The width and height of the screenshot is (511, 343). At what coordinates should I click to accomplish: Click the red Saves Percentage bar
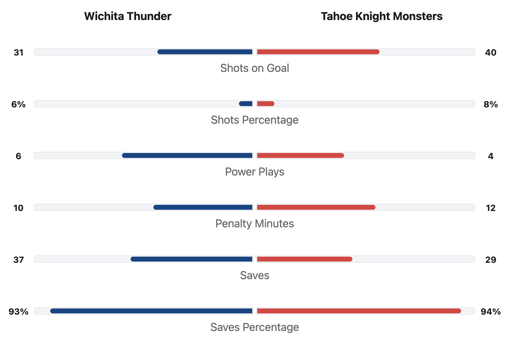pos(359,311)
